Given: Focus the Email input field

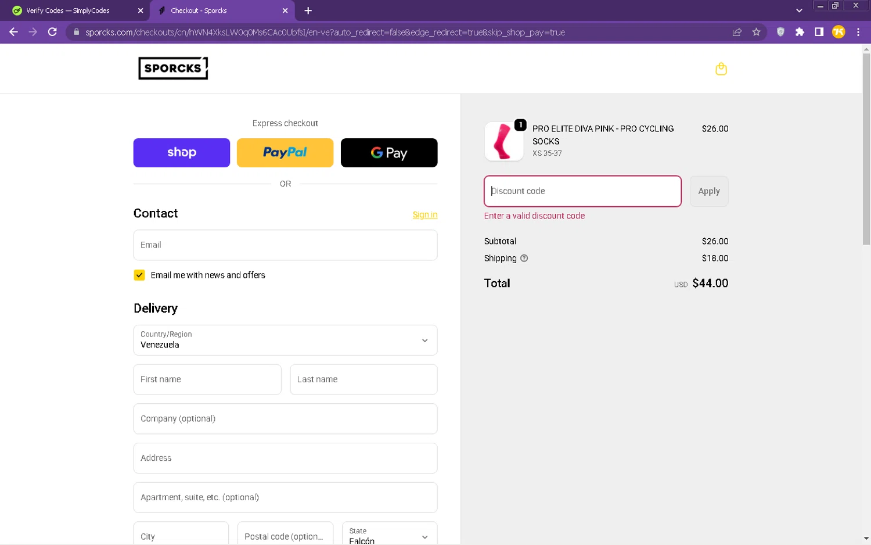Looking at the screenshot, I should pyautogui.click(x=285, y=245).
